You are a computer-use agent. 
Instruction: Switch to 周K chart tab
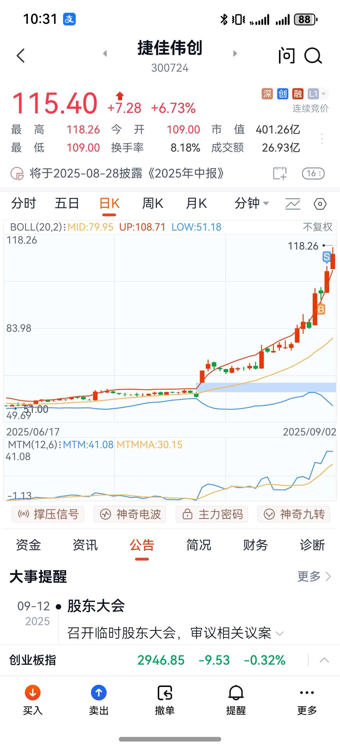click(x=153, y=203)
